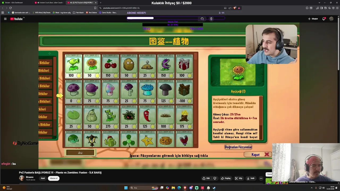Select the Chomper plant card

click(166, 66)
